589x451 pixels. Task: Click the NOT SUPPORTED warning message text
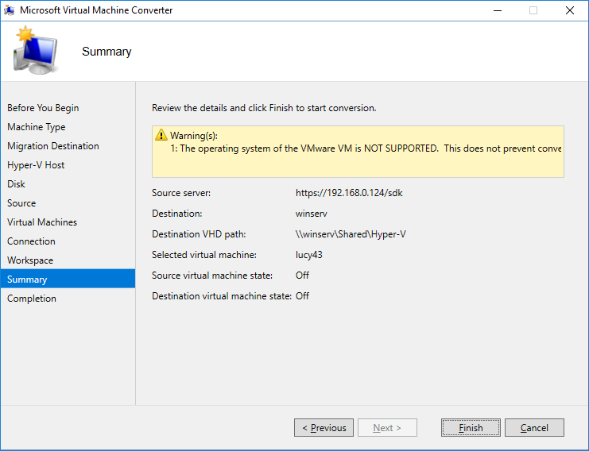point(366,148)
